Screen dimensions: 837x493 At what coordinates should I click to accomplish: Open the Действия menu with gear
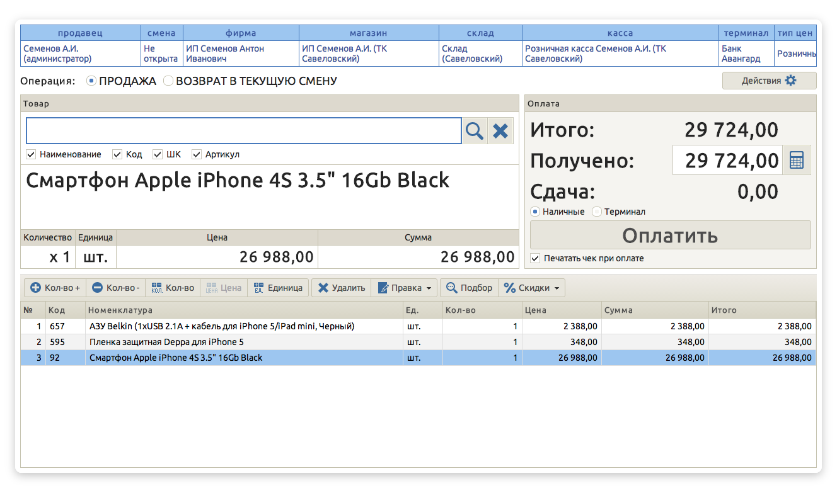click(769, 81)
